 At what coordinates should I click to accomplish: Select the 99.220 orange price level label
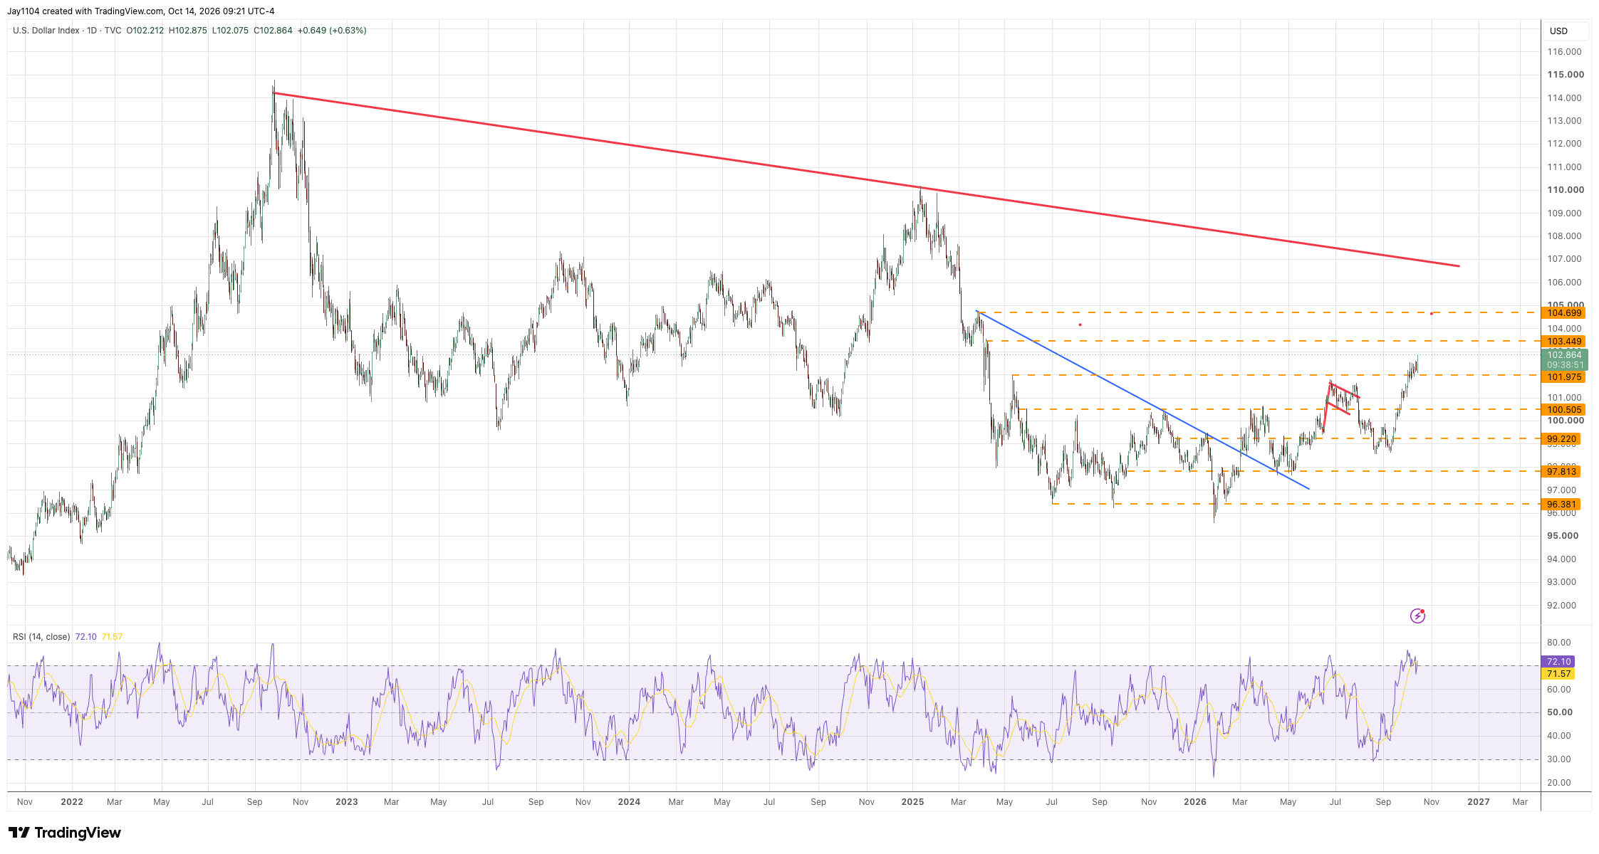tap(1561, 439)
